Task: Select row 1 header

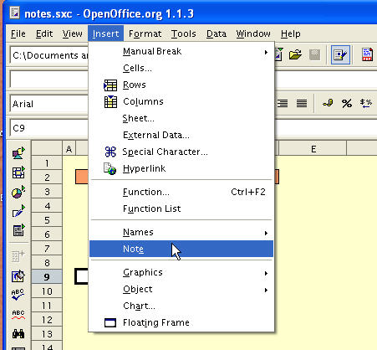Action: 47,163
